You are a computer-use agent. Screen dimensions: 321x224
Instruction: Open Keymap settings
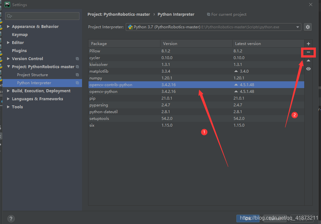pos(20,35)
